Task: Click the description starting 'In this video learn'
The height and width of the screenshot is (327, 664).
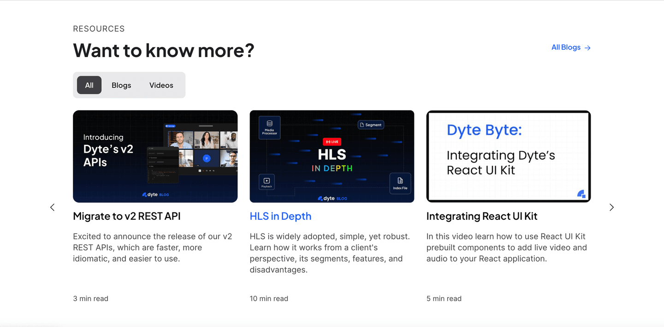Action: point(507,247)
